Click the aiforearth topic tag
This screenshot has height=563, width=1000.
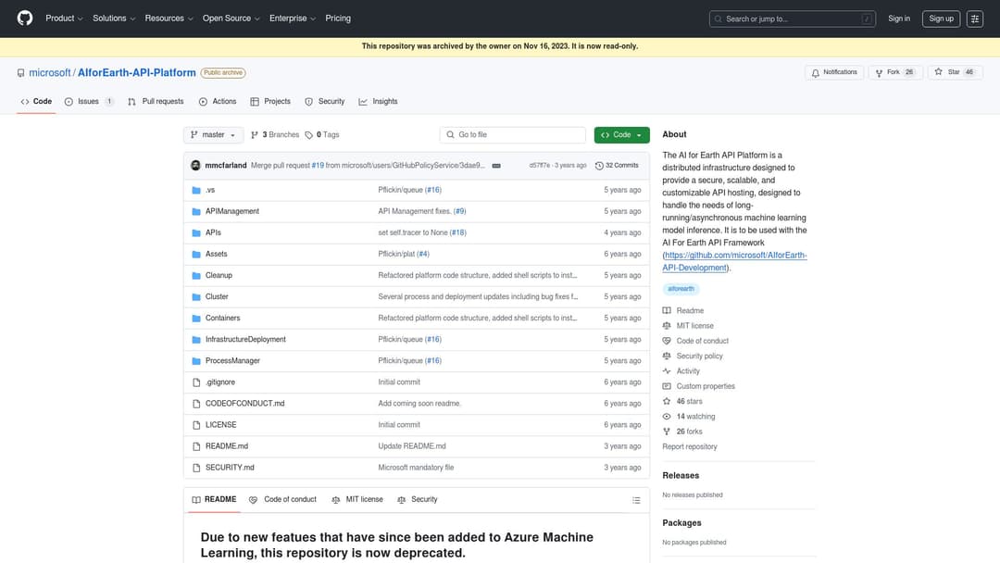click(681, 289)
